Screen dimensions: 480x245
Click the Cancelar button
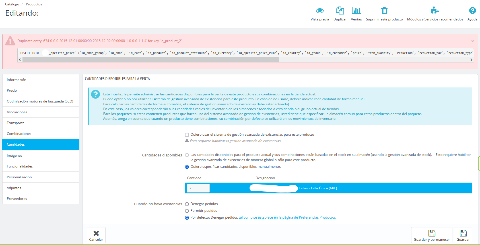click(x=96, y=235)
